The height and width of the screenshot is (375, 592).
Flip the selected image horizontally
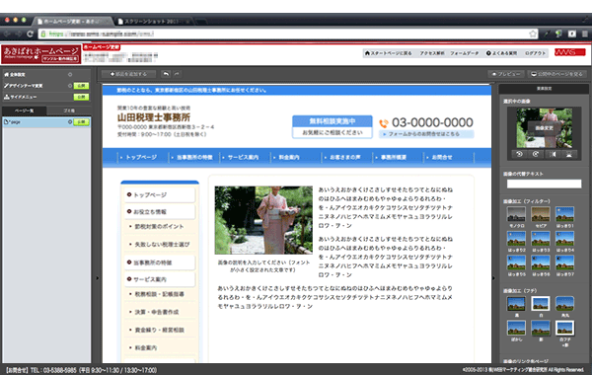coord(553,154)
